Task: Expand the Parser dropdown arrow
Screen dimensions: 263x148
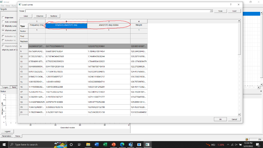Action: [x=211, y=11]
